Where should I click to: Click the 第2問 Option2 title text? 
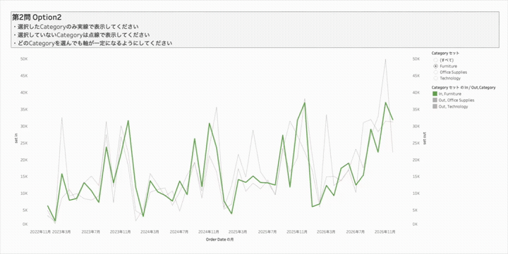click(x=37, y=18)
